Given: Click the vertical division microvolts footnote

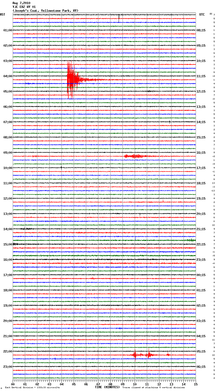Looking at the screenshot, I should [x=32, y=388].
